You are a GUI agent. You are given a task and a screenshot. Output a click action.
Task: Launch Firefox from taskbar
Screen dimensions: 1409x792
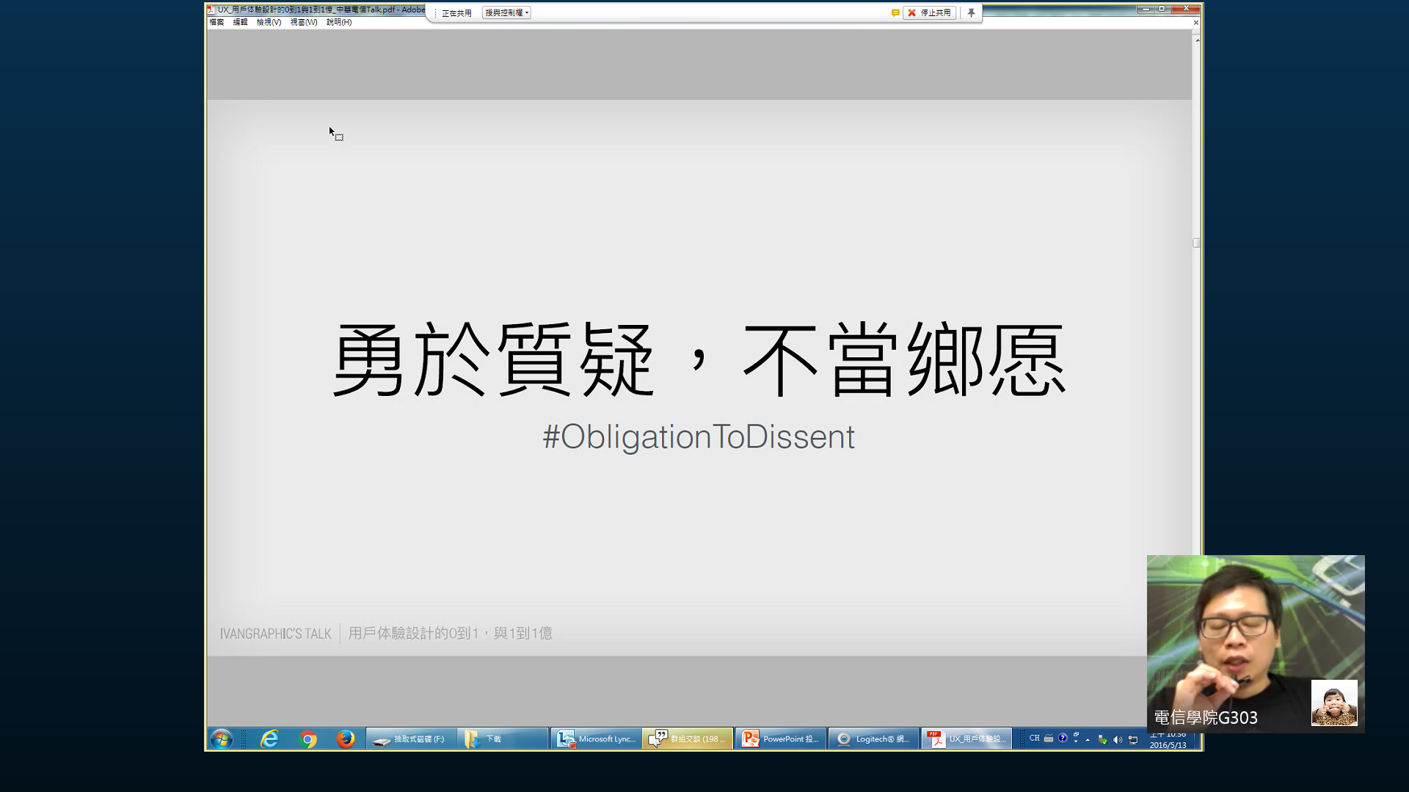pyautogui.click(x=346, y=738)
